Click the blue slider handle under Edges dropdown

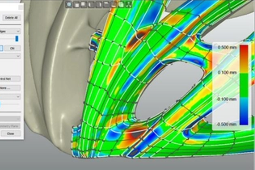tap(17, 39)
